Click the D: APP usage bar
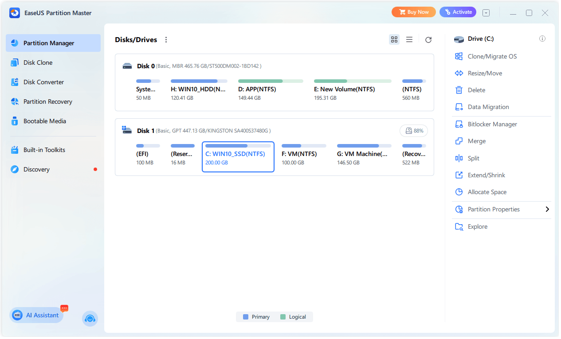This screenshot has height=339, width=561. point(271,81)
